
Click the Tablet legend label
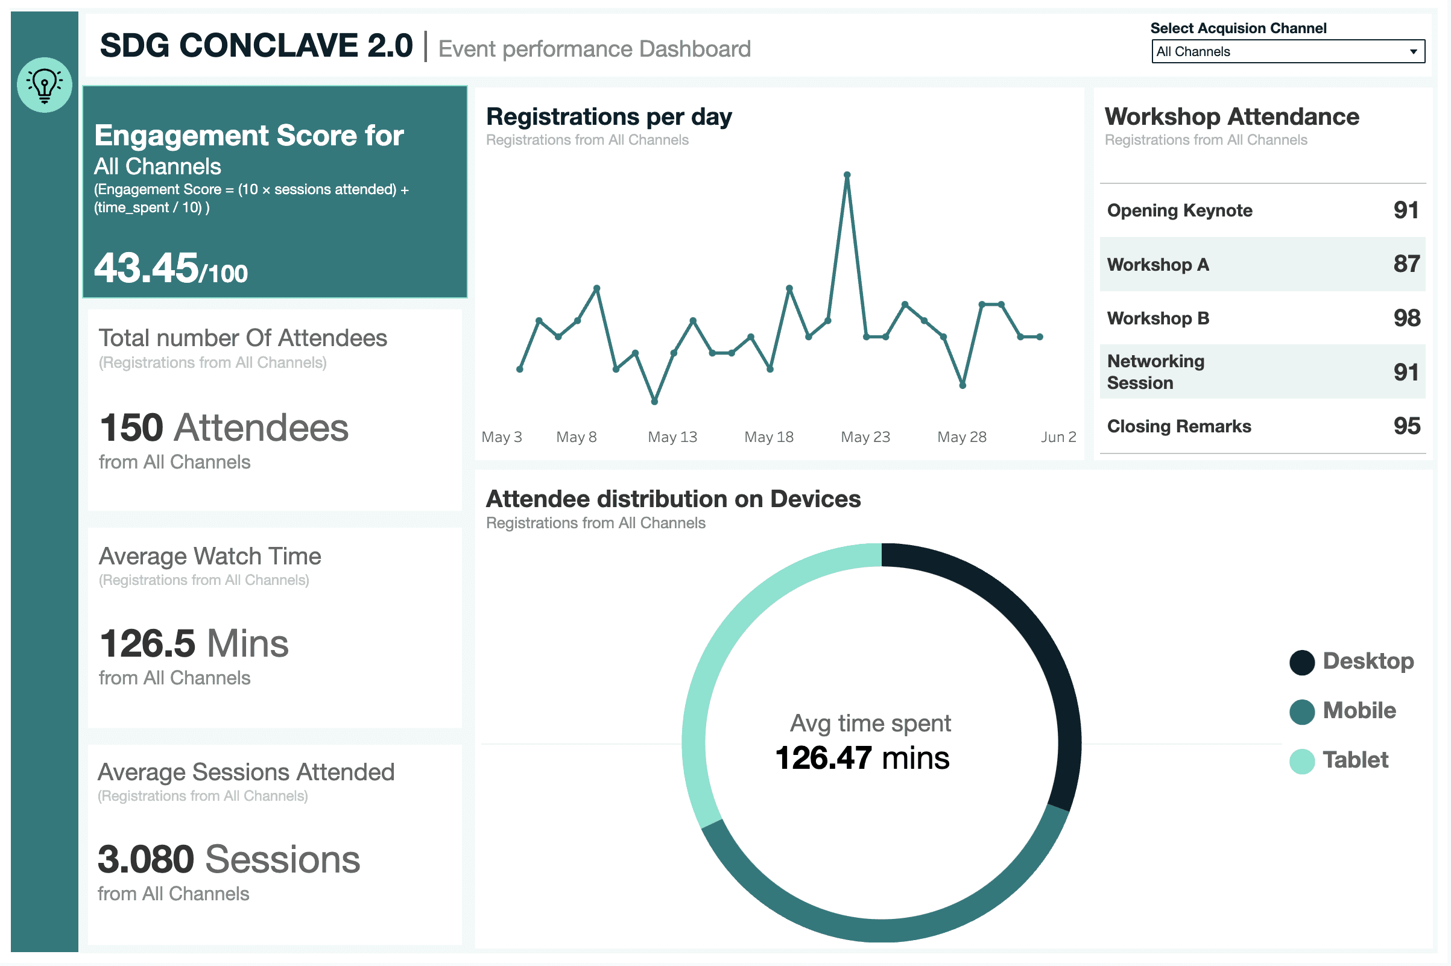coord(1356,760)
